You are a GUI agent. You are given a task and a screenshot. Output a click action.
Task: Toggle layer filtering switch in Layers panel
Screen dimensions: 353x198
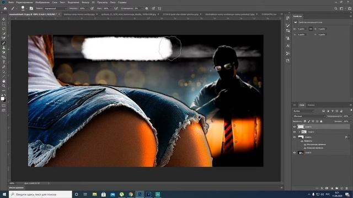coord(351,111)
